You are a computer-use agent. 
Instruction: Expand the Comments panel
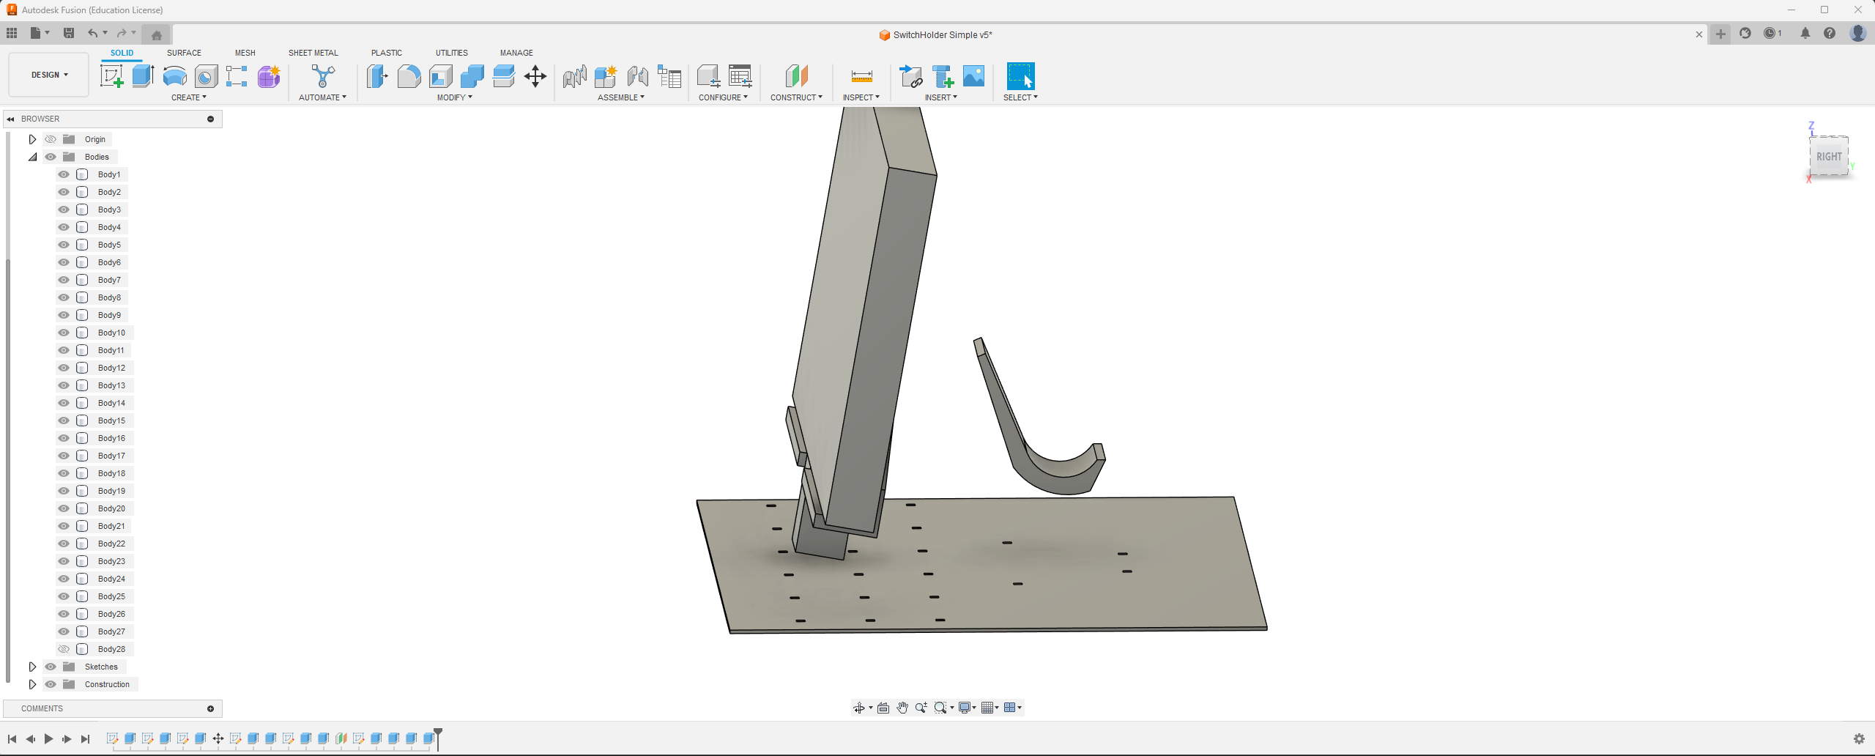point(210,708)
